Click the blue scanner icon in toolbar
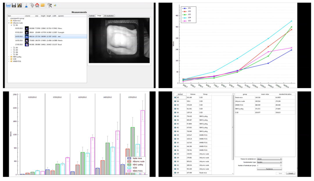Image resolution: width=314 pixels, height=181 pixels. coord(8,5)
